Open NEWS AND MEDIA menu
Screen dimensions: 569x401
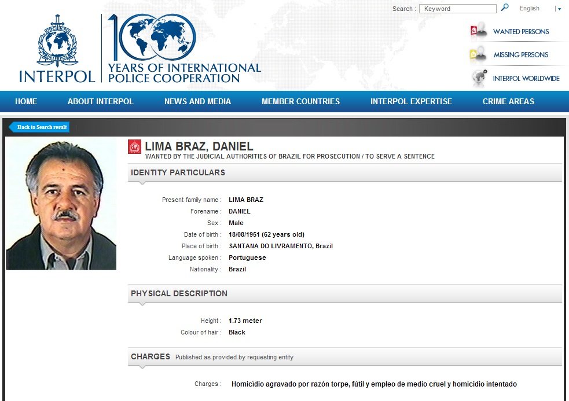197,101
